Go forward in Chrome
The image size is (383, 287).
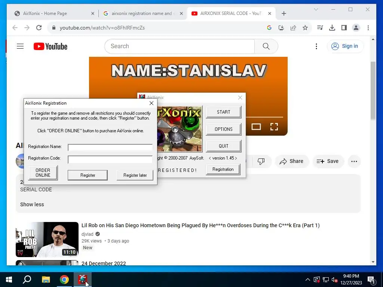pos(27,28)
